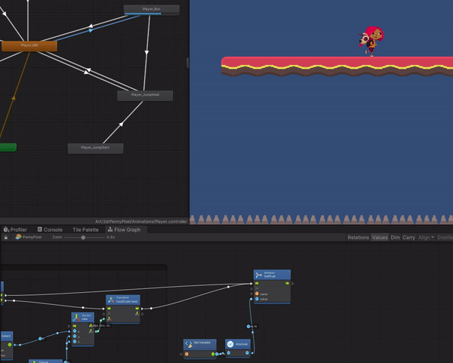Toggle the Relations display option

(358, 238)
